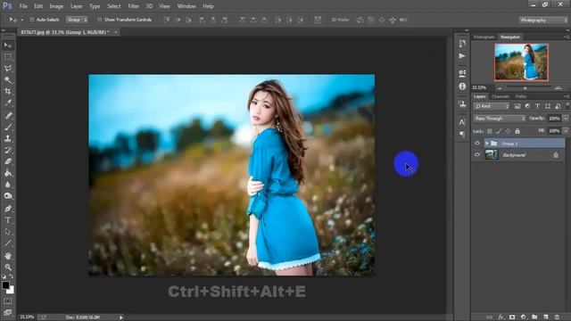This screenshot has height=321, width=571.
Task: Open the Fill slider dropdown arrow
Action: tap(566, 131)
